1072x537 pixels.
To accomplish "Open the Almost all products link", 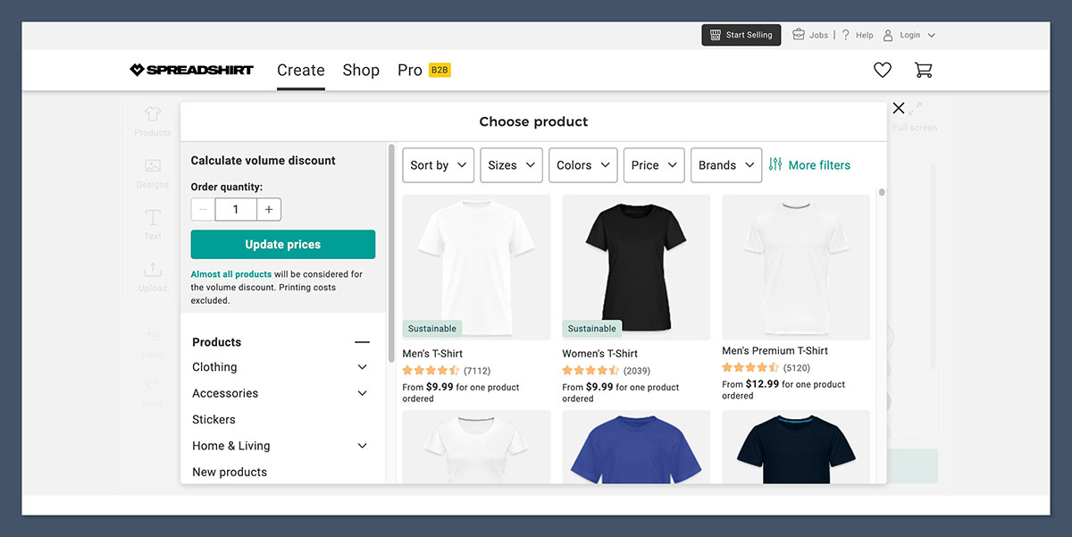I will 231,274.
